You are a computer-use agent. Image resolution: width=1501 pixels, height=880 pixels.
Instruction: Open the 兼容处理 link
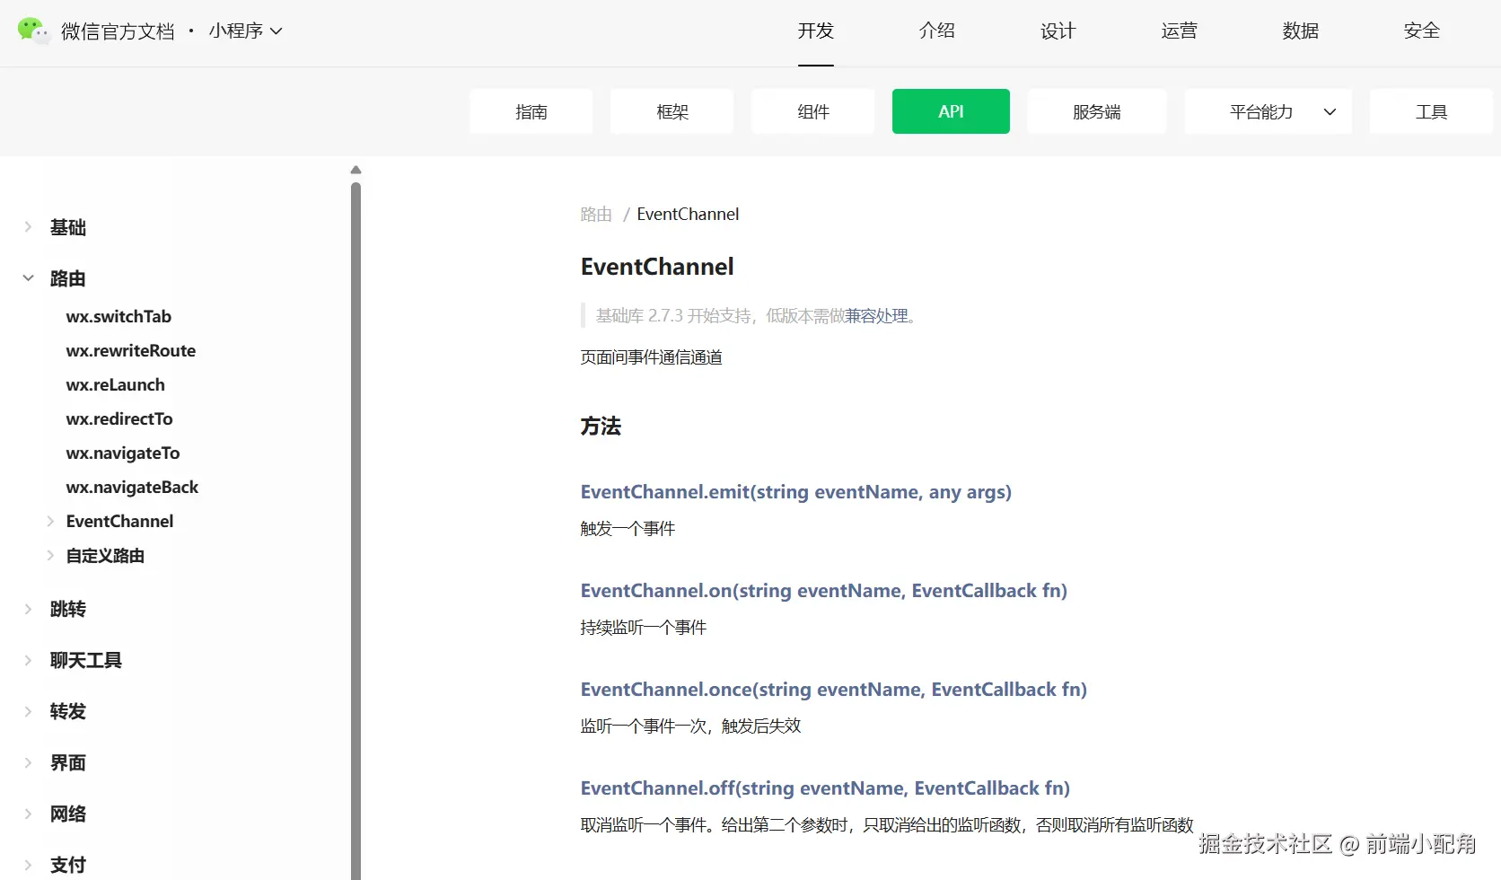[x=876, y=315]
